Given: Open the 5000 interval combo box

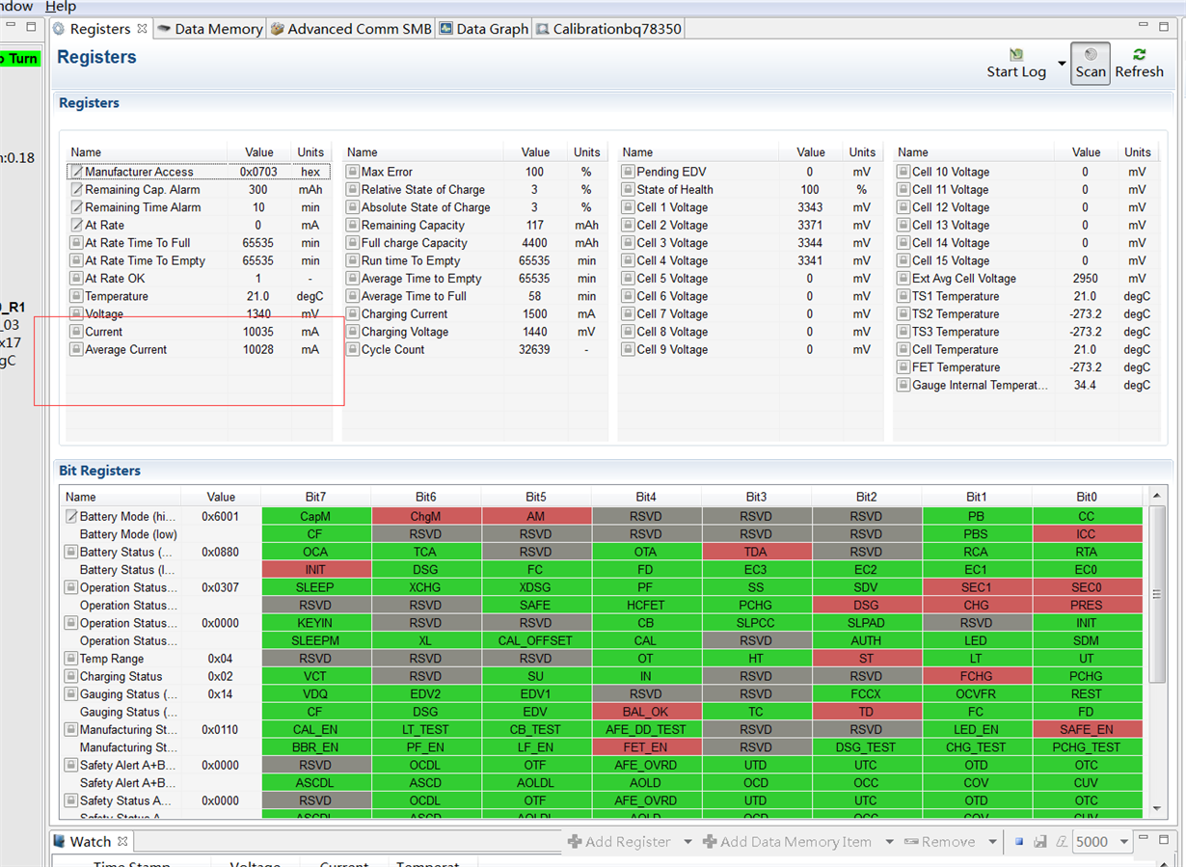Looking at the screenshot, I should 1101,842.
